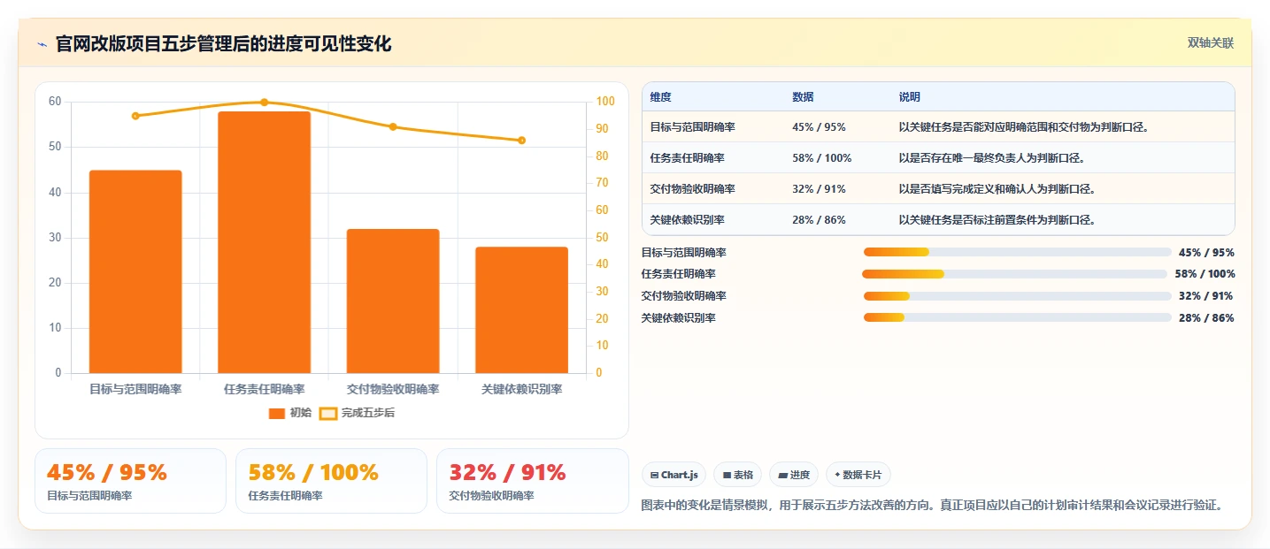Click the 58% / 100% data card

[x=331, y=481]
